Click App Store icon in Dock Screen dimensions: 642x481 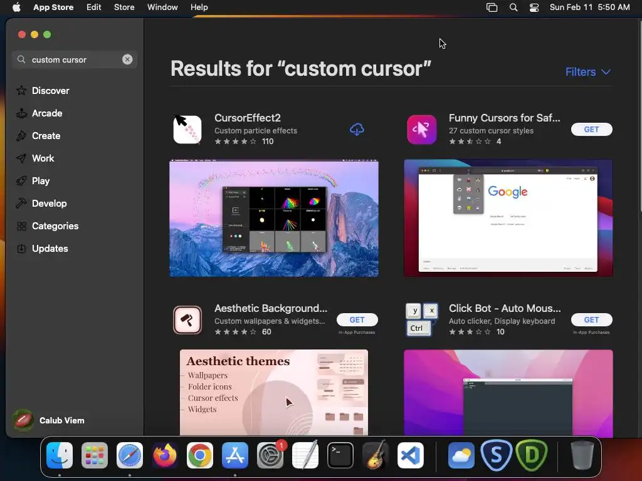235,455
